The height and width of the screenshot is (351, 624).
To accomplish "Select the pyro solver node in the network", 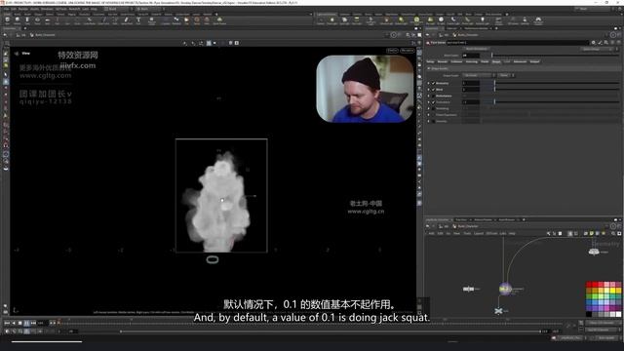I will coord(505,289).
